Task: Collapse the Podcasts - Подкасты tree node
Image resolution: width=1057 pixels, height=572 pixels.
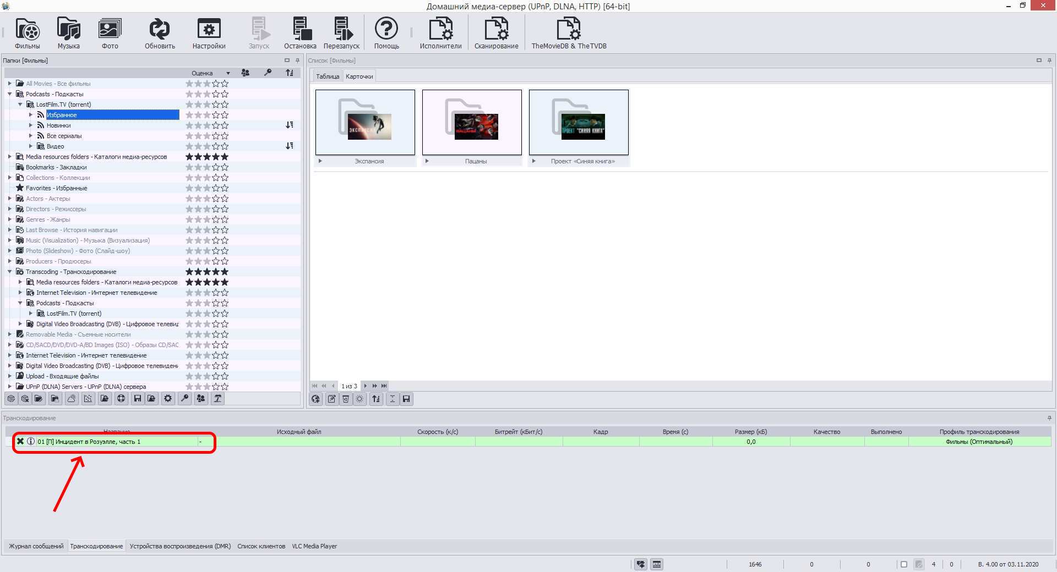Action: coord(10,94)
